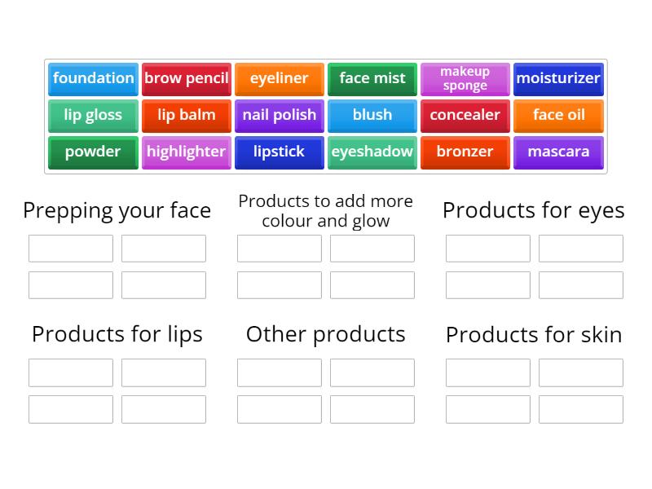Click the lipstick word card
This screenshot has width=652, height=489.
point(280,152)
